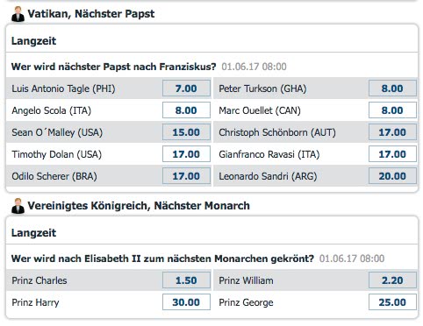The height and width of the screenshot is (326, 423).
Task: Click the person icon beside Vatikan heading
Action: click(18, 14)
